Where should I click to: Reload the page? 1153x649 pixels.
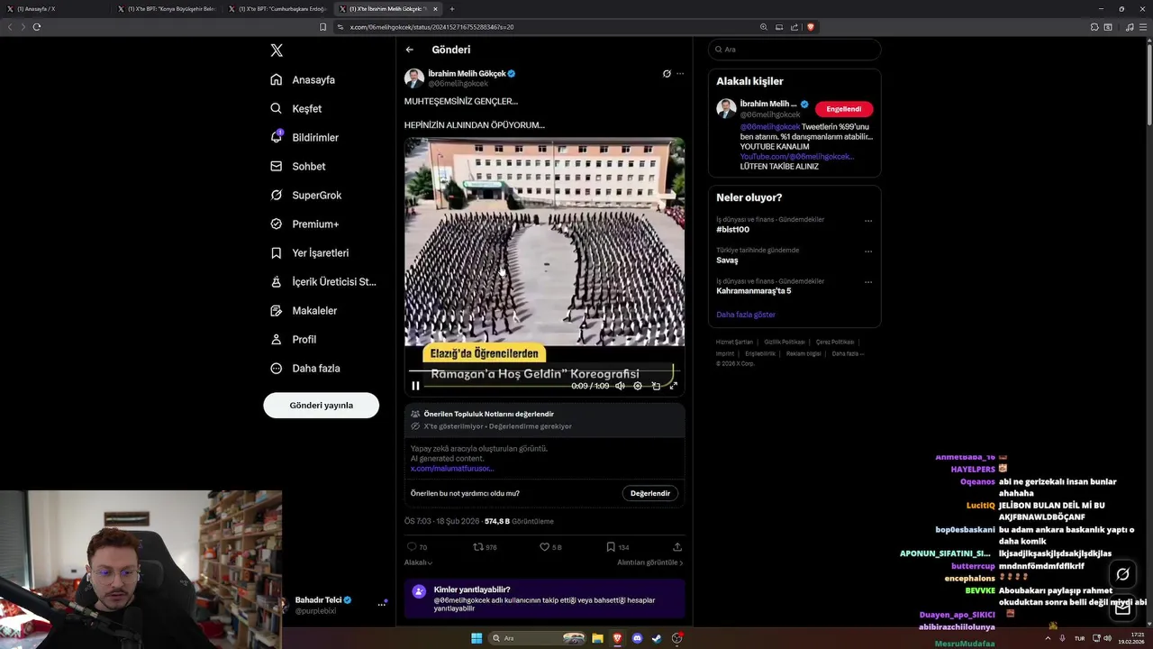[37, 27]
